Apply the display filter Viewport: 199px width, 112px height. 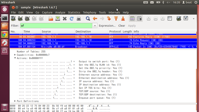click(x=132, y=26)
